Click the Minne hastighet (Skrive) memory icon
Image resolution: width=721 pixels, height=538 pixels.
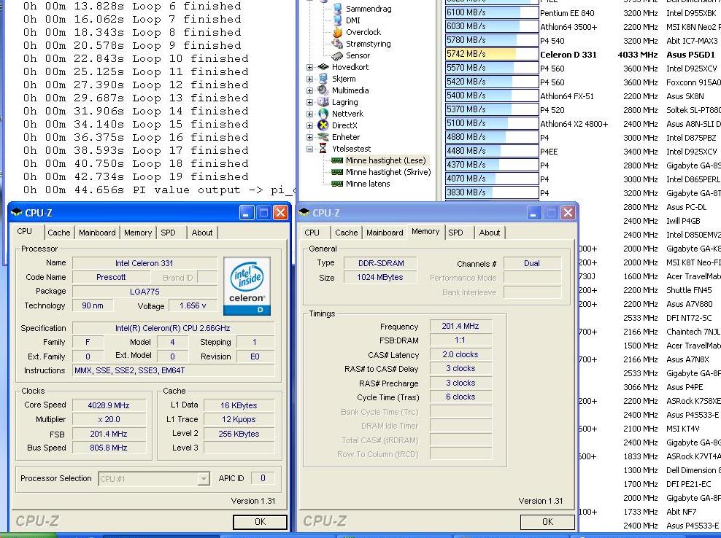(337, 172)
